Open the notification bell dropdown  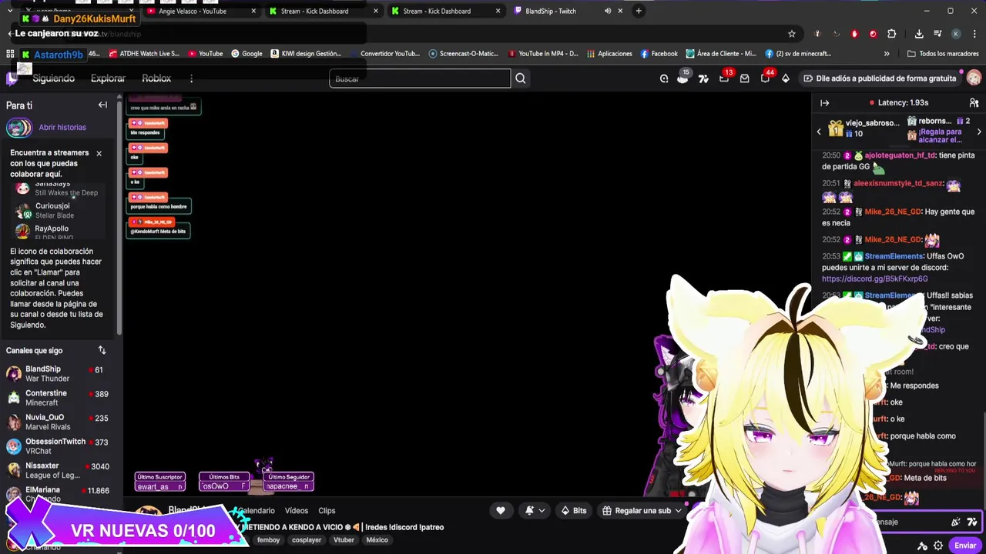coord(535,510)
